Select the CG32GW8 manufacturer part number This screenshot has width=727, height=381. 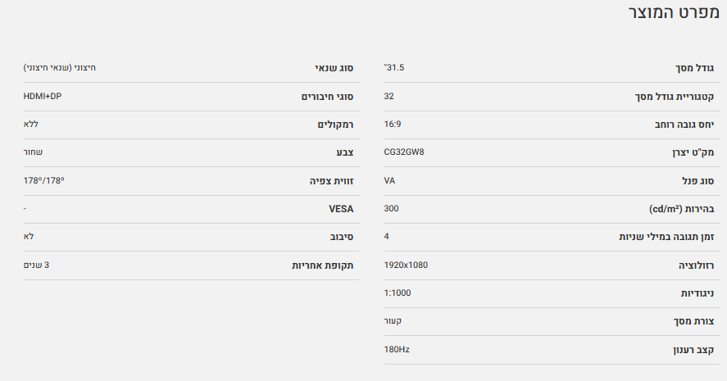pos(404,152)
